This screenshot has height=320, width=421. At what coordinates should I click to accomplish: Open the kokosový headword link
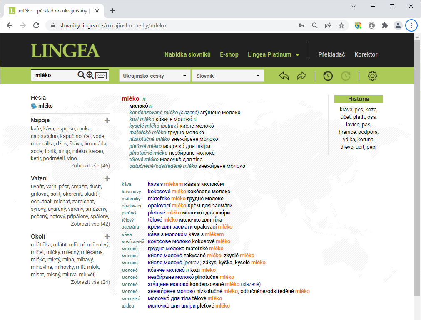(131, 191)
